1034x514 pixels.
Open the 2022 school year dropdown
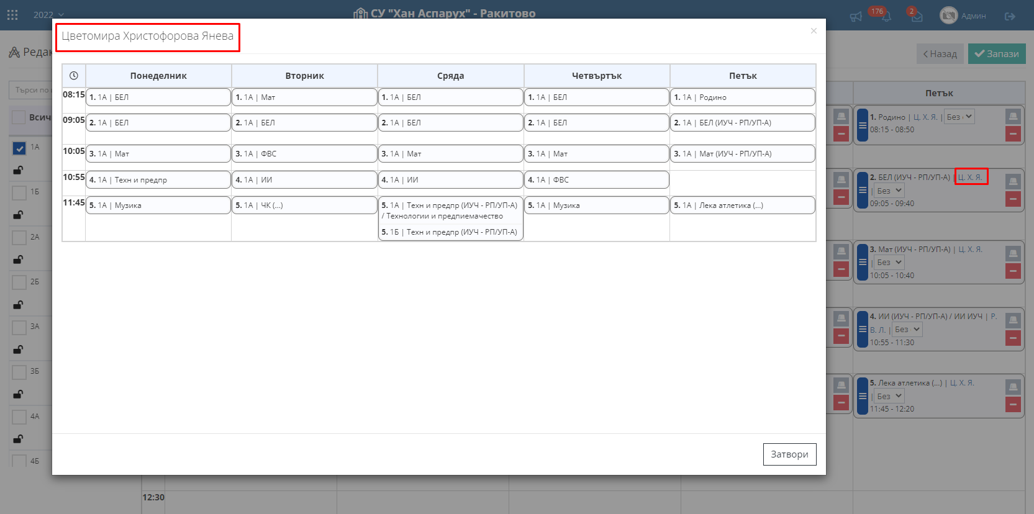pos(48,15)
